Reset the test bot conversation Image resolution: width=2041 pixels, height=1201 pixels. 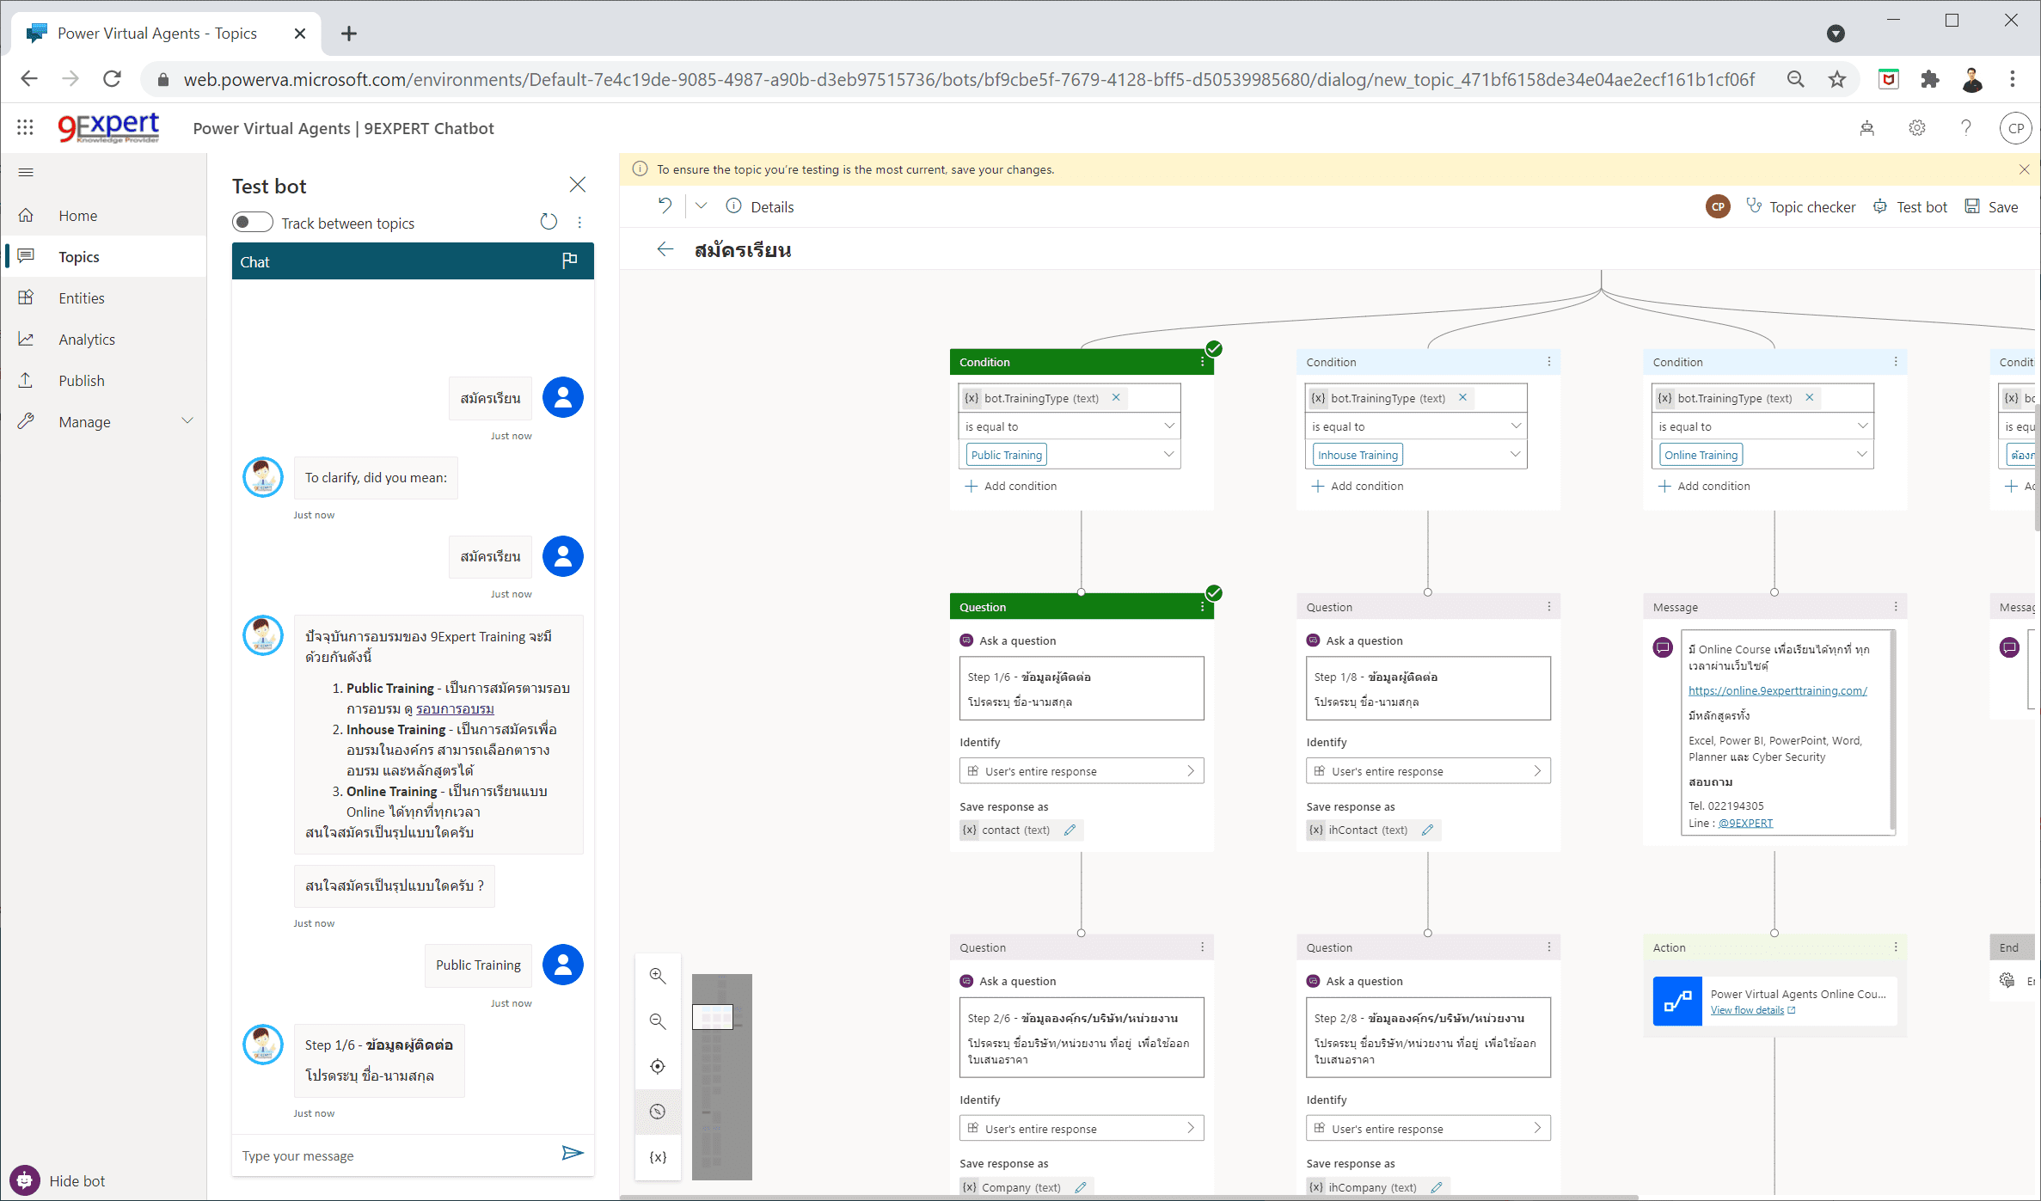[549, 222]
